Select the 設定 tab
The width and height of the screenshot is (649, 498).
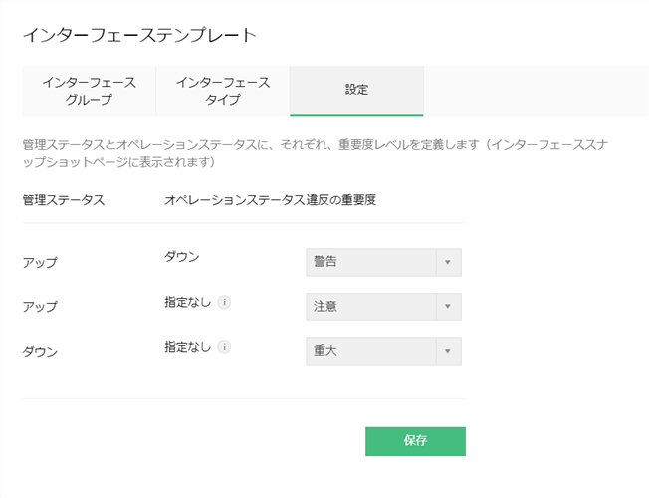tap(356, 91)
